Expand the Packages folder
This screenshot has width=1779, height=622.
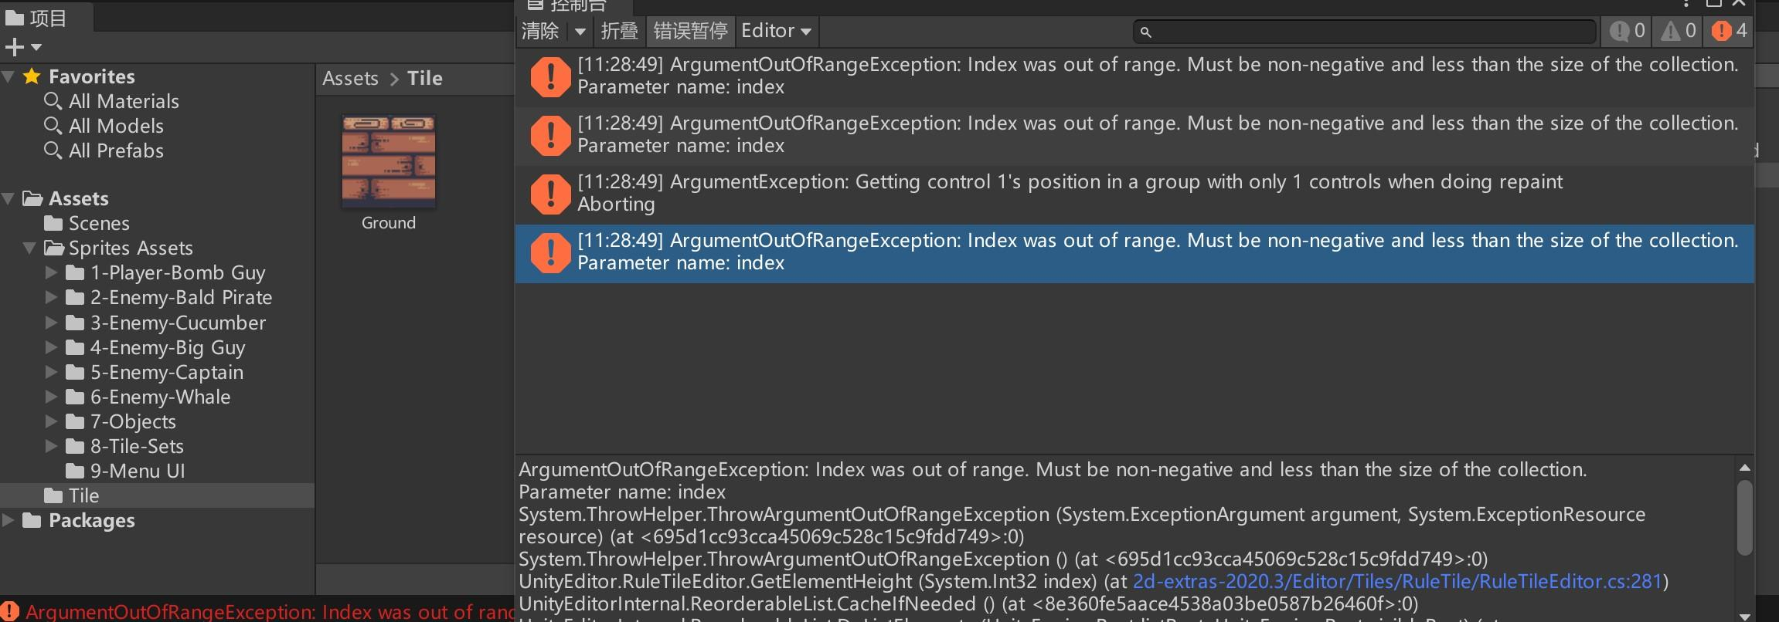coord(9,520)
